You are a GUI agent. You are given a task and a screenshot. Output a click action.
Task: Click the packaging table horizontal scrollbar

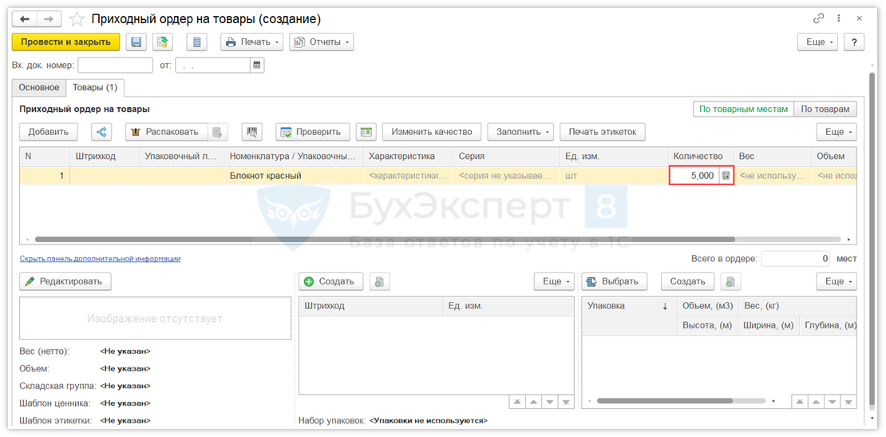coord(664,401)
